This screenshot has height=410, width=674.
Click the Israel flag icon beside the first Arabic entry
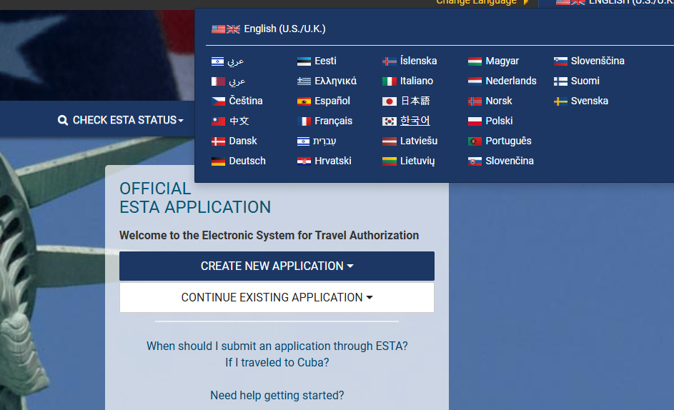click(217, 61)
